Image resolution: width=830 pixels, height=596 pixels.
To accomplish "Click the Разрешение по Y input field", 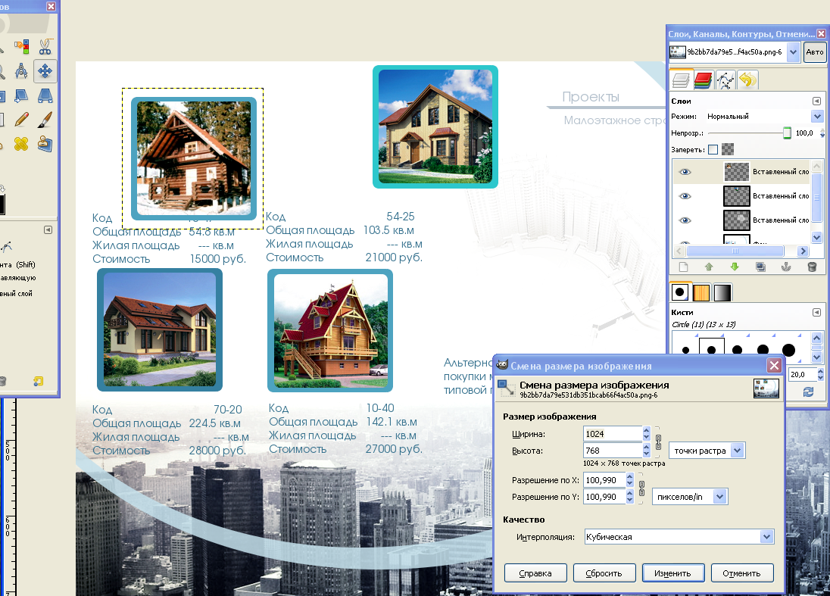I will (x=604, y=497).
